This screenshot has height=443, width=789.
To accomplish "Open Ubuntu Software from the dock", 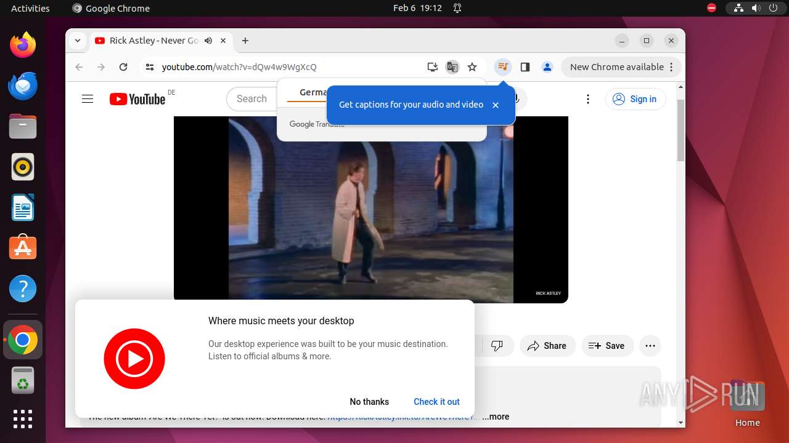I will click(23, 248).
